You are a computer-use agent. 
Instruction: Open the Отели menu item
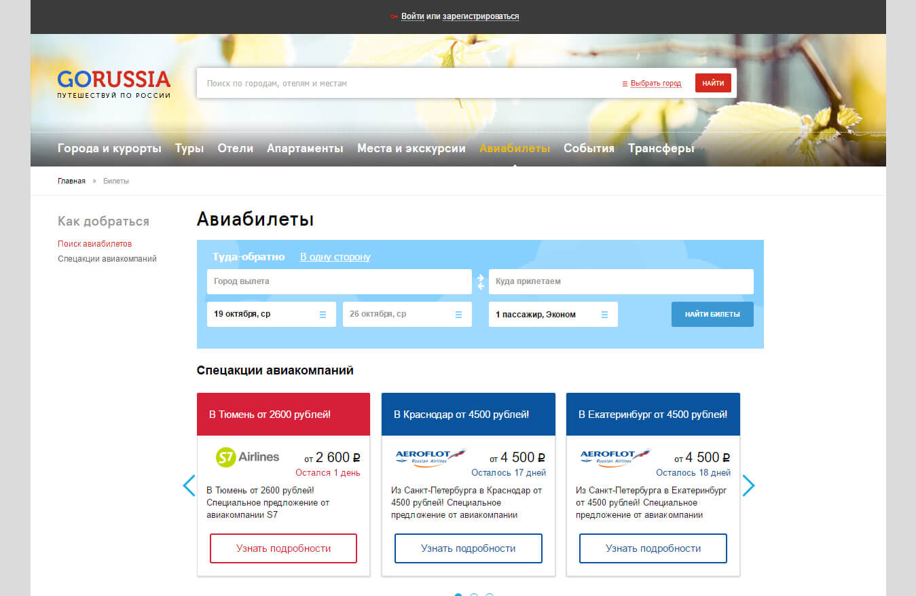click(235, 148)
